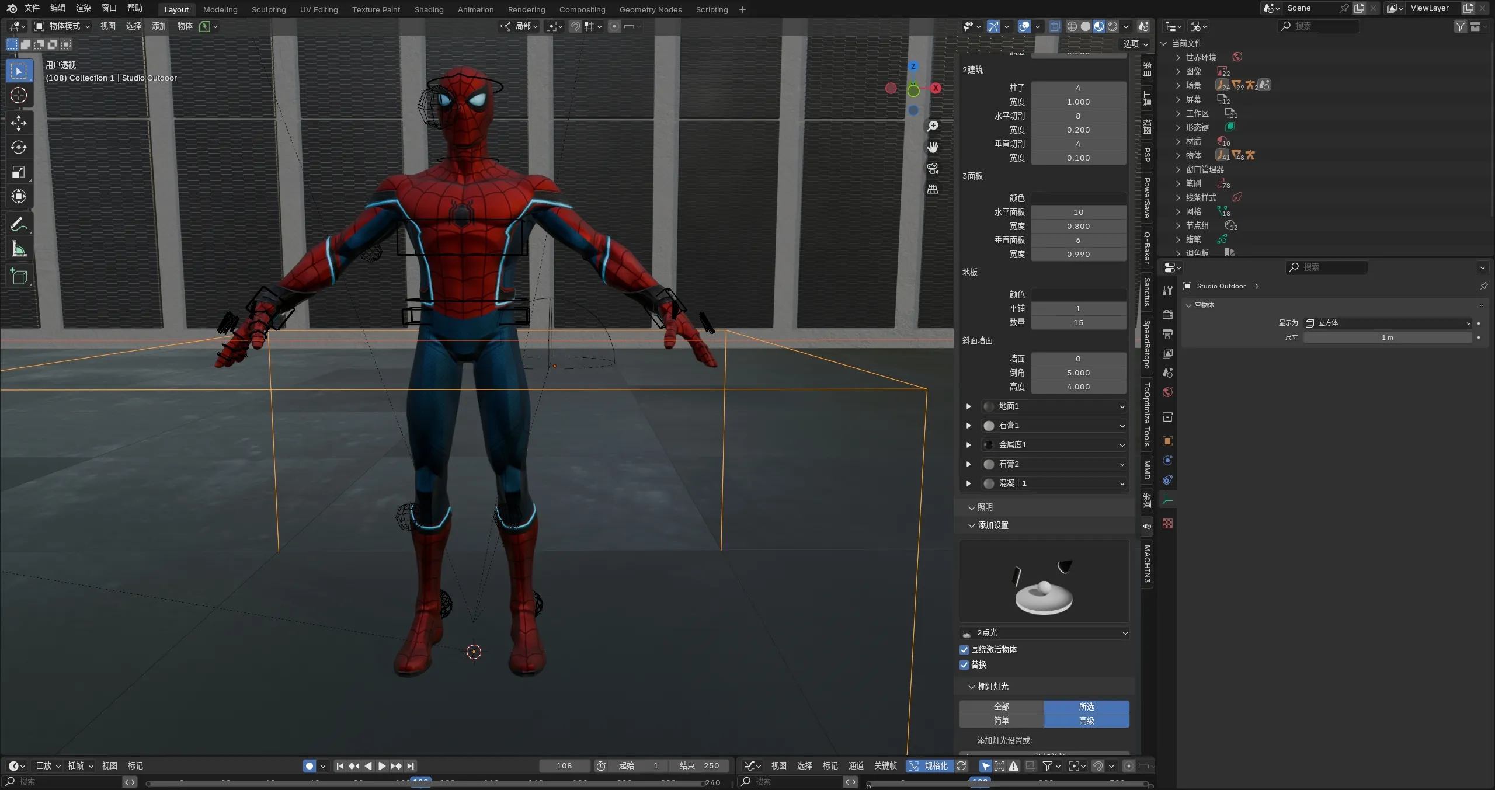Open the View Layer properties tab
This screenshot has width=1495, height=790.
pos(1167,353)
